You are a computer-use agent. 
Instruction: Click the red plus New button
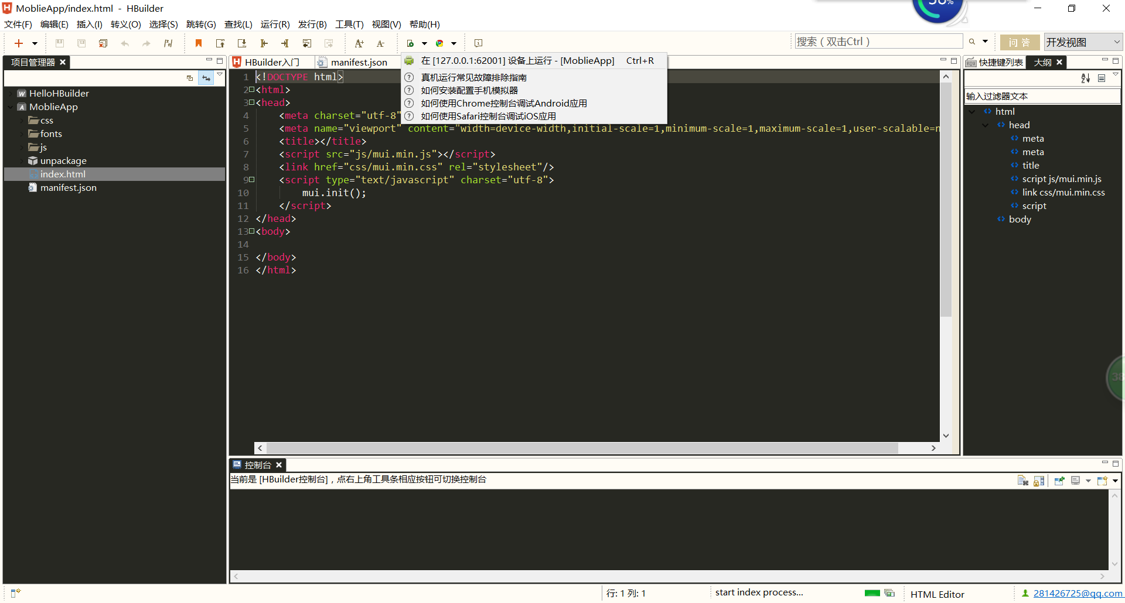click(x=19, y=43)
